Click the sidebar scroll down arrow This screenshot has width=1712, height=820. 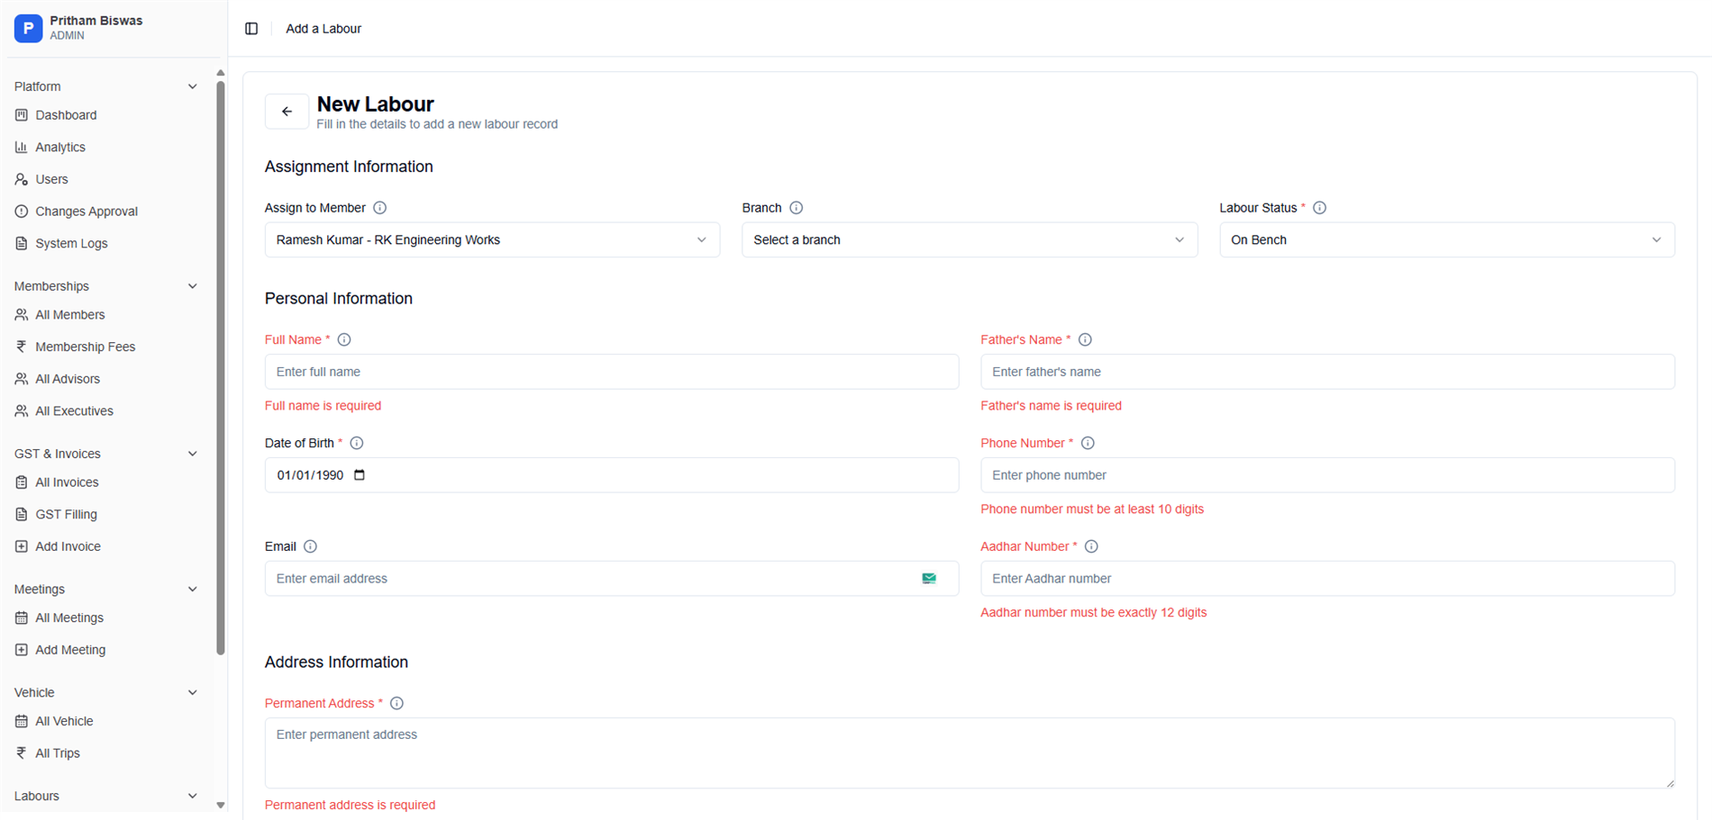[221, 806]
